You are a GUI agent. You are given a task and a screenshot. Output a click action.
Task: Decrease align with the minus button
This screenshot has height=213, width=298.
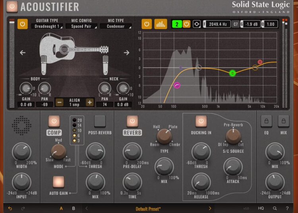coord(60,103)
